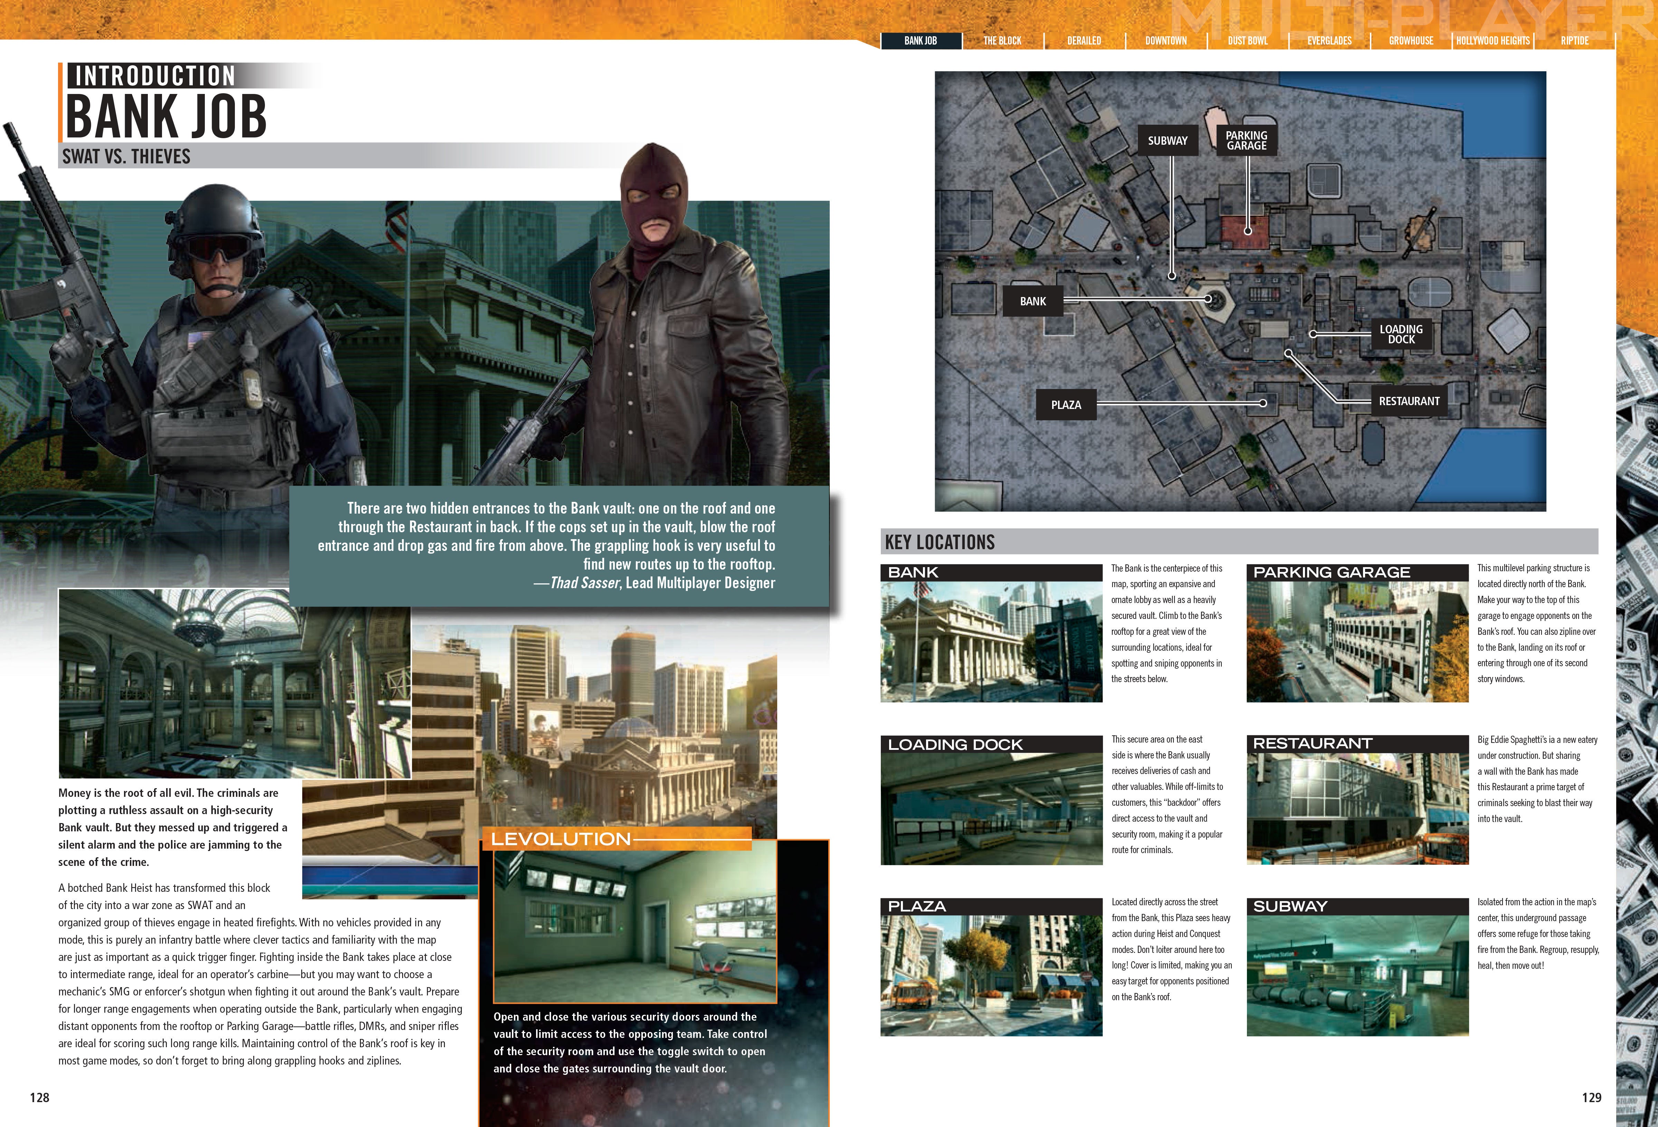Click the Bank lobby interior image
The image size is (1658, 1127).
click(x=235, y=683)
